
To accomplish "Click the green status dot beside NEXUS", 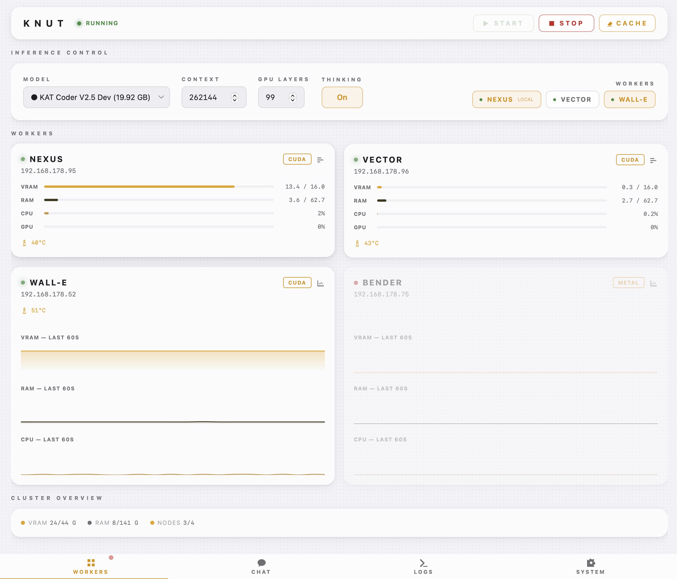I will (x=23, y=159).
